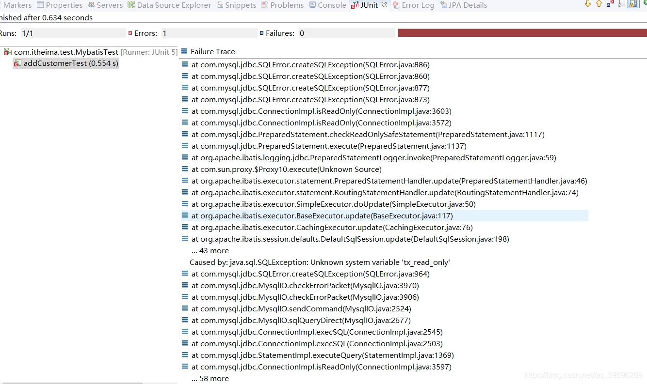
Task: Disable the Scroll Lock toggle
Action: (x=632, y=4)
